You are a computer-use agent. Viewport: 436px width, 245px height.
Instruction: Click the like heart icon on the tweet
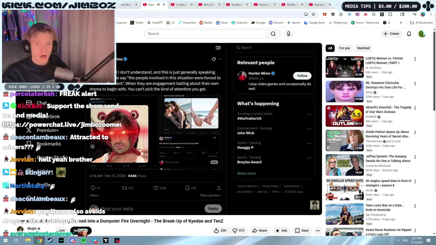[156, 188]
